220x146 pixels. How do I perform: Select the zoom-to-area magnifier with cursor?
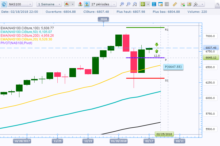(135, 4)
